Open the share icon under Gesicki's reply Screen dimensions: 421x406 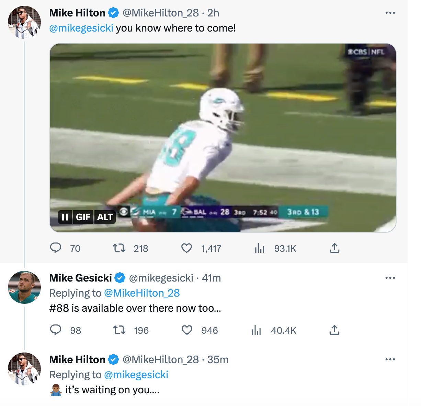335,330
